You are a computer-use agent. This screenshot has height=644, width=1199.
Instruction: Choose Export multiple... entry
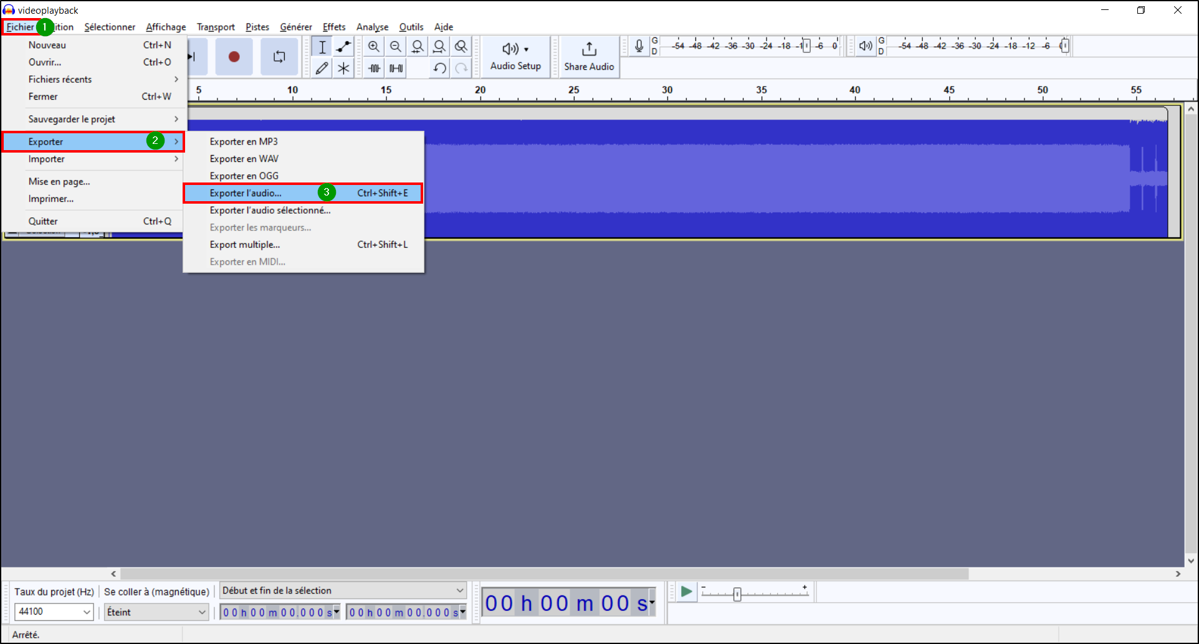tap(303, 245)
